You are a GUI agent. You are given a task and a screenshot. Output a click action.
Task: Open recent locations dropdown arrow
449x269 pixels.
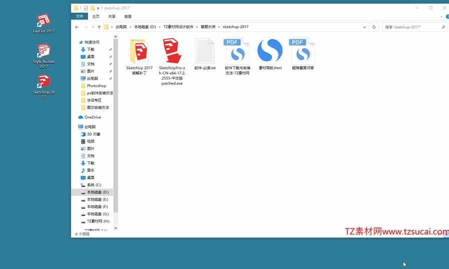pos(93,27)
